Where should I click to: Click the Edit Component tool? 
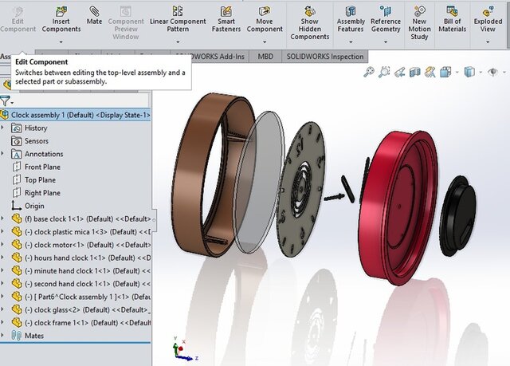pyautogui.click(x=18, y=19)
